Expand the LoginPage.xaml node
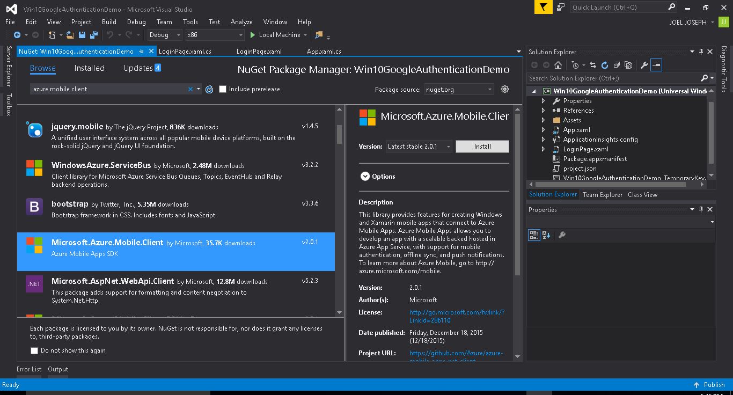 pos(543,149)
